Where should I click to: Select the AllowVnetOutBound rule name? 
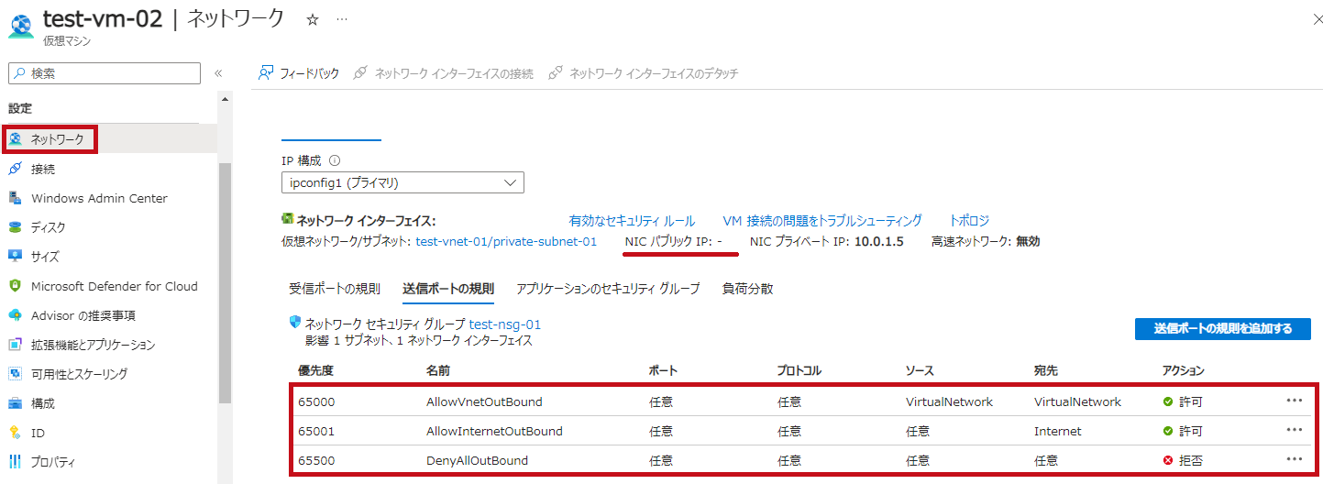(x=484, y=401)
